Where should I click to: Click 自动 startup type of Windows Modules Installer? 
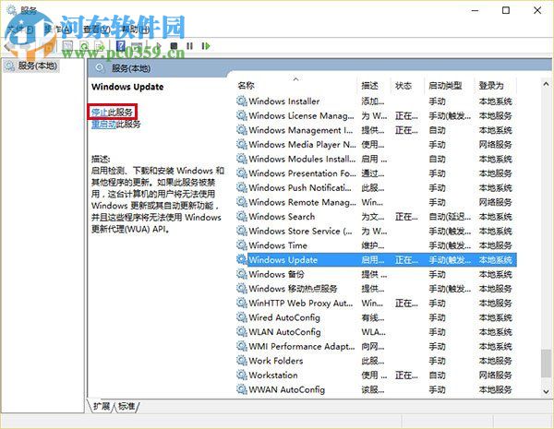437,159
